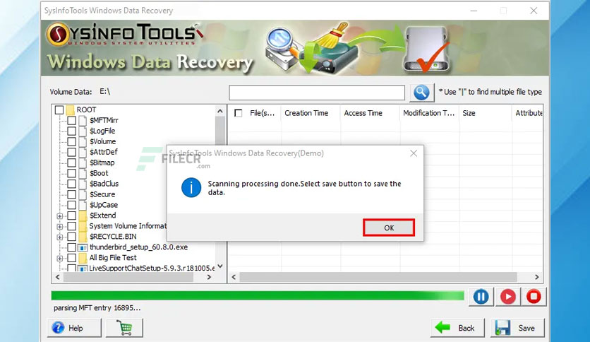Close the scanning done message dialog

414,153
